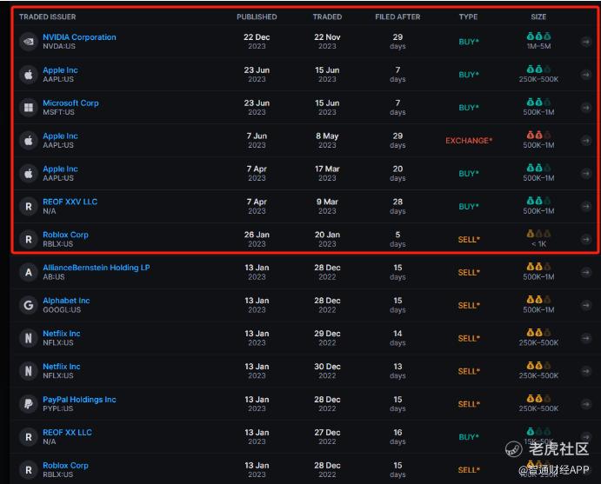Open the REOF XX LLC issuer link
Viewport: 601px width, 484px height.
[x=68, y=433]
